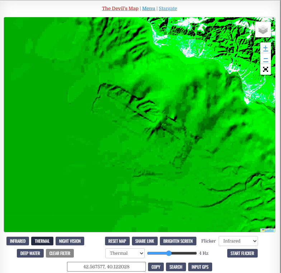Image resolution: width=281 pixels, height=273 pixels.
Task: Open the map layers control icon
Action: 263,30
